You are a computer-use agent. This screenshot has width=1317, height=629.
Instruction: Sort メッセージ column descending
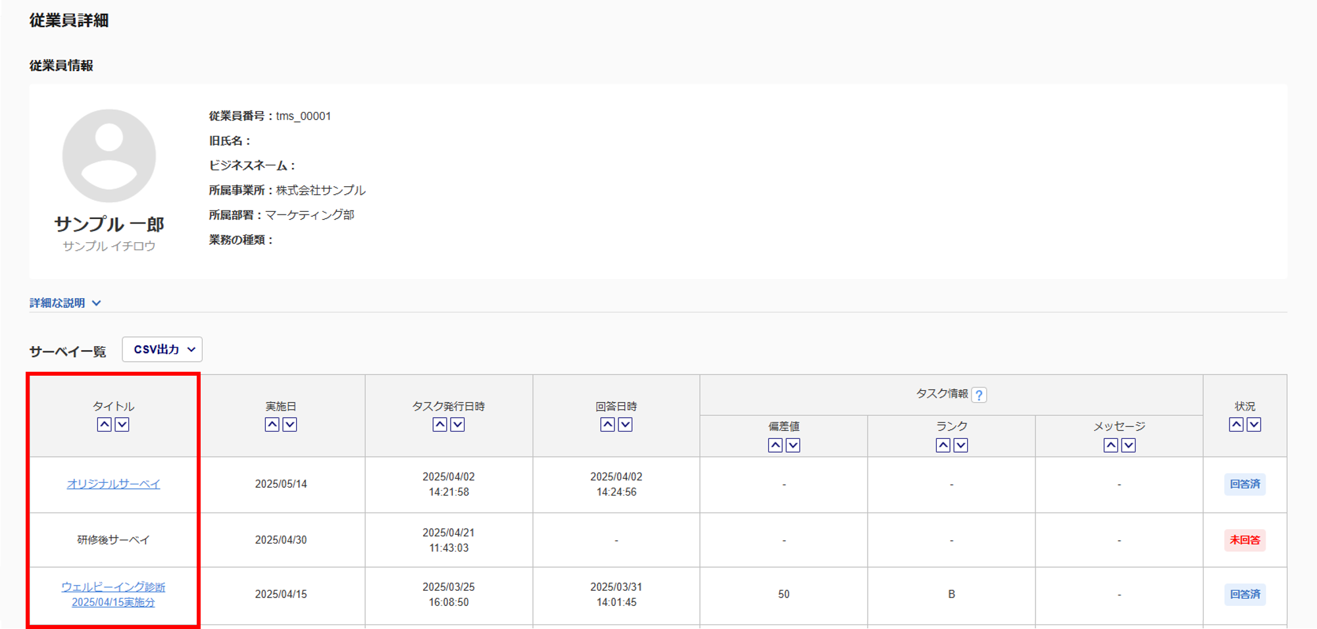click(x=1129, y=445)
